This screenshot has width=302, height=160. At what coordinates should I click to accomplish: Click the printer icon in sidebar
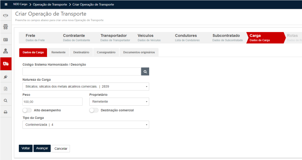point(5,112)
